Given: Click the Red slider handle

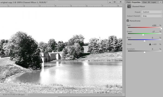Looking at the screenshot, I should click(x=161, y=29).
